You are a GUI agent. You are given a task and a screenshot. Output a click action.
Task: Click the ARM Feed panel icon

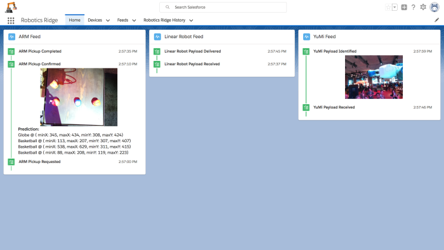tap(11, 37)
